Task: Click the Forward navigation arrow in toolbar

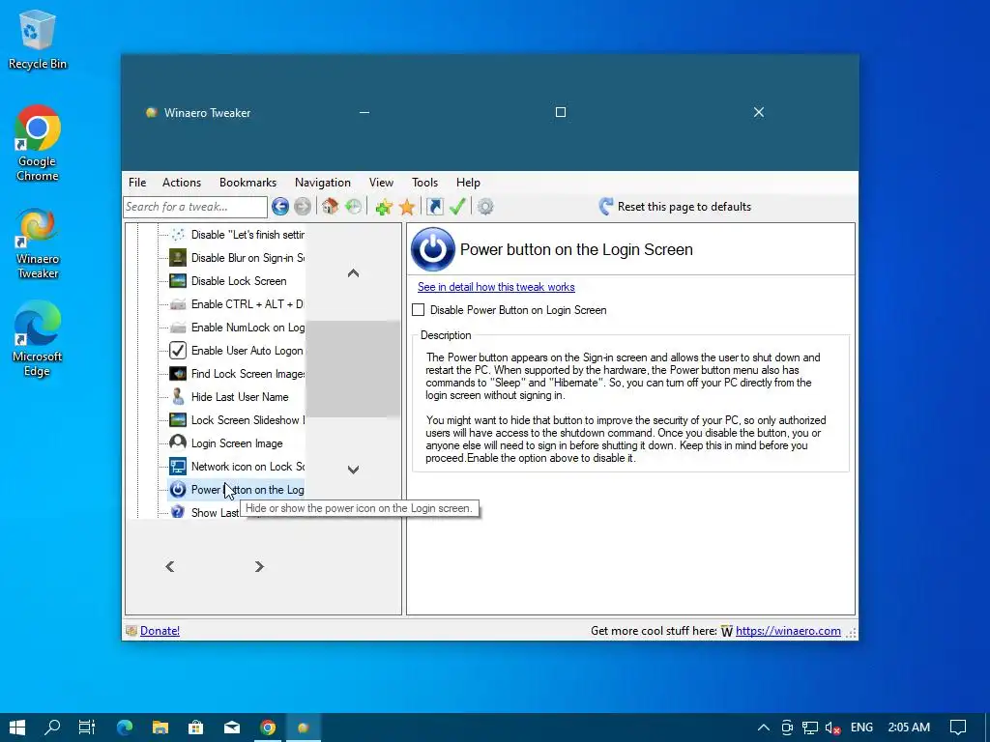Action: coord(303,207)
